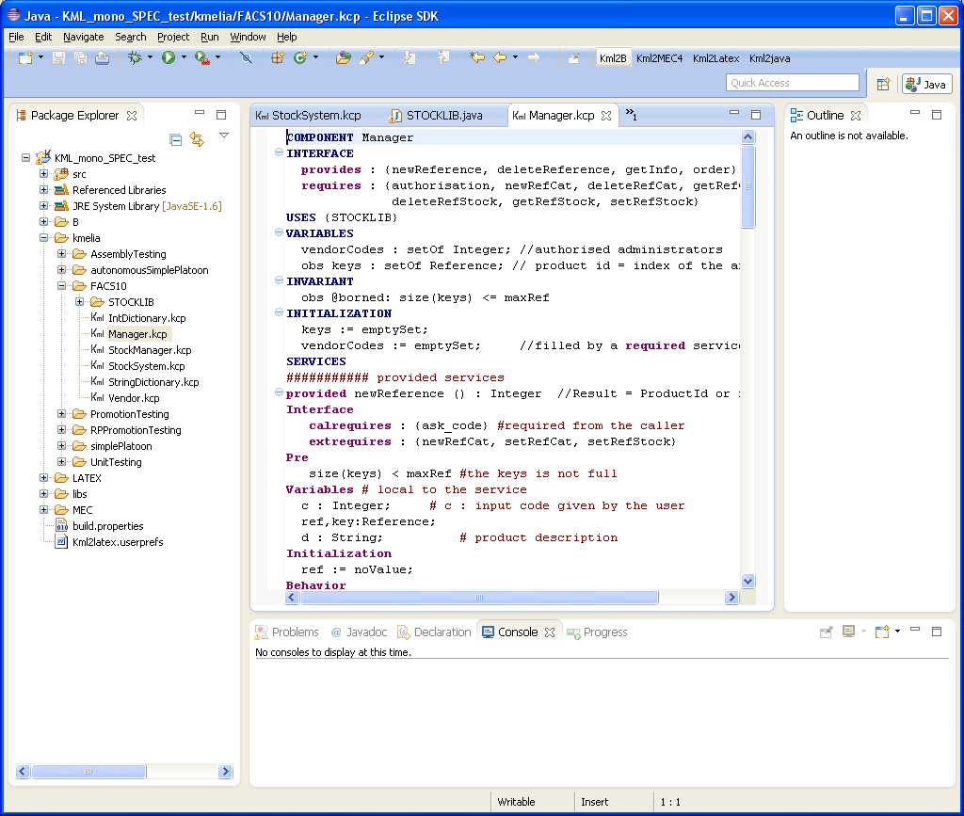Screen dimensions: 964x816
Task: Toggle Link with Editor in Package Explorer
Action: pos(197,139)
